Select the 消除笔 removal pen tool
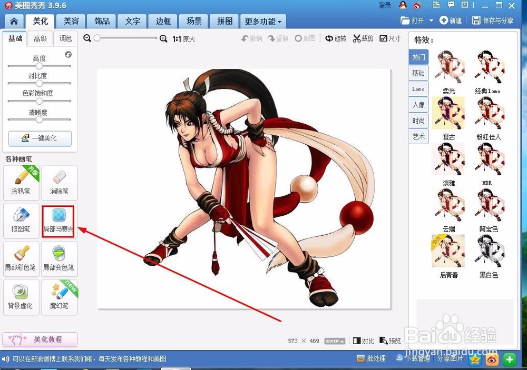This screenshot has width=527, height=370. click(x=60, y=183)
